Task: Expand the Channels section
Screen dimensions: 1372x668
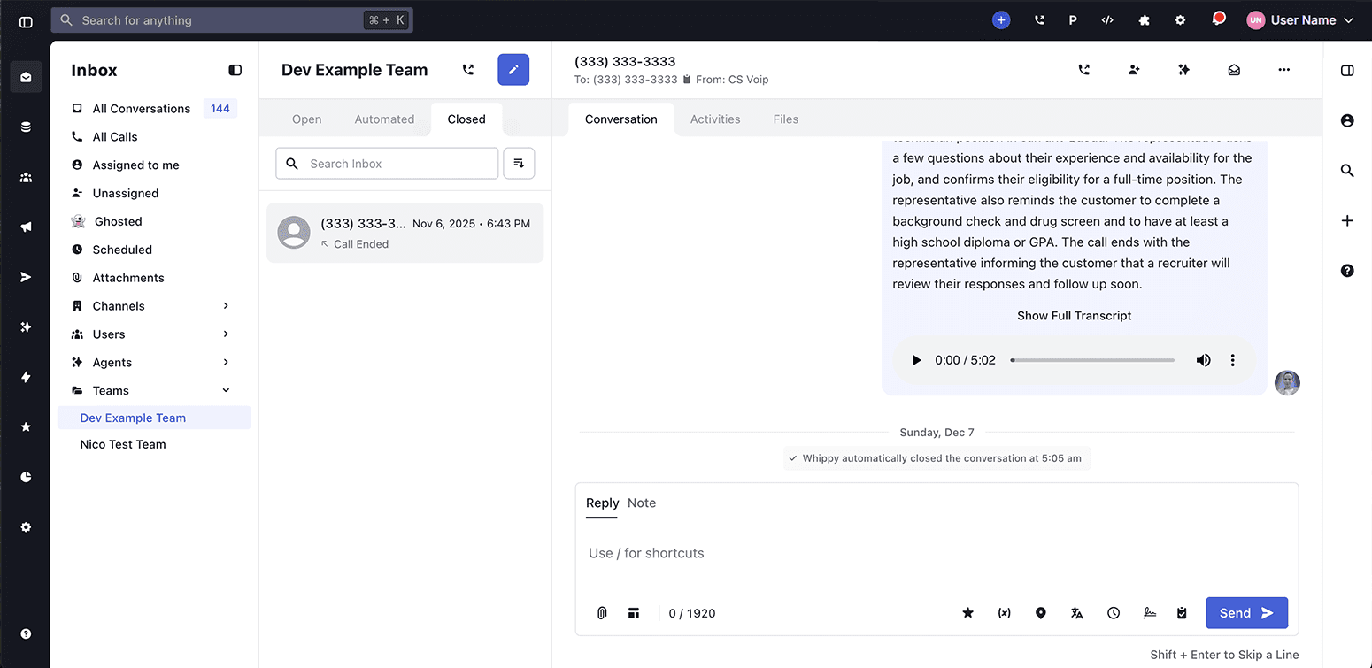Action: [226, 305]
